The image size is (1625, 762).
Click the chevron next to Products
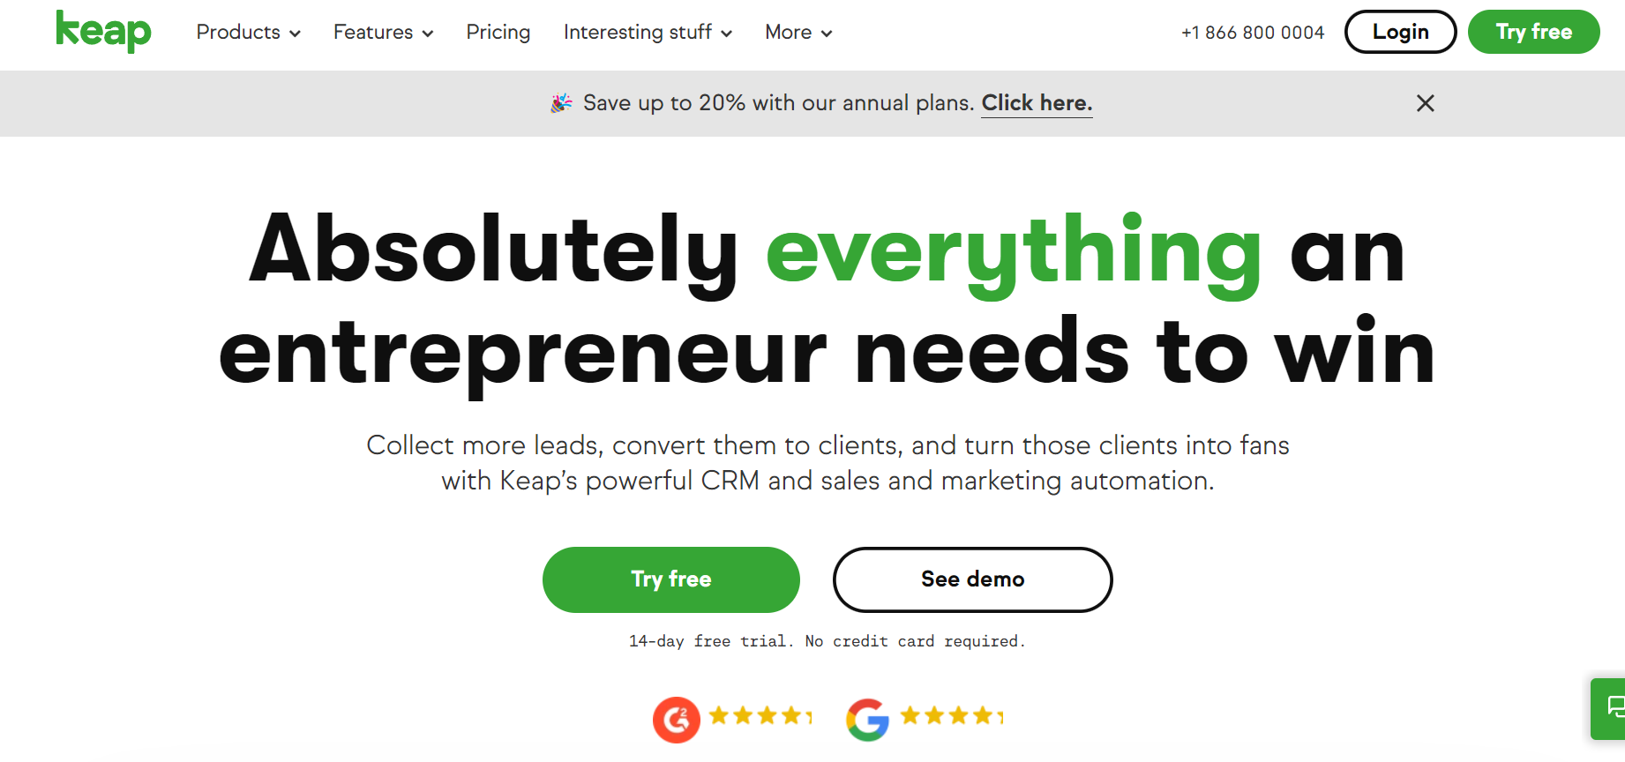[295, 34]
